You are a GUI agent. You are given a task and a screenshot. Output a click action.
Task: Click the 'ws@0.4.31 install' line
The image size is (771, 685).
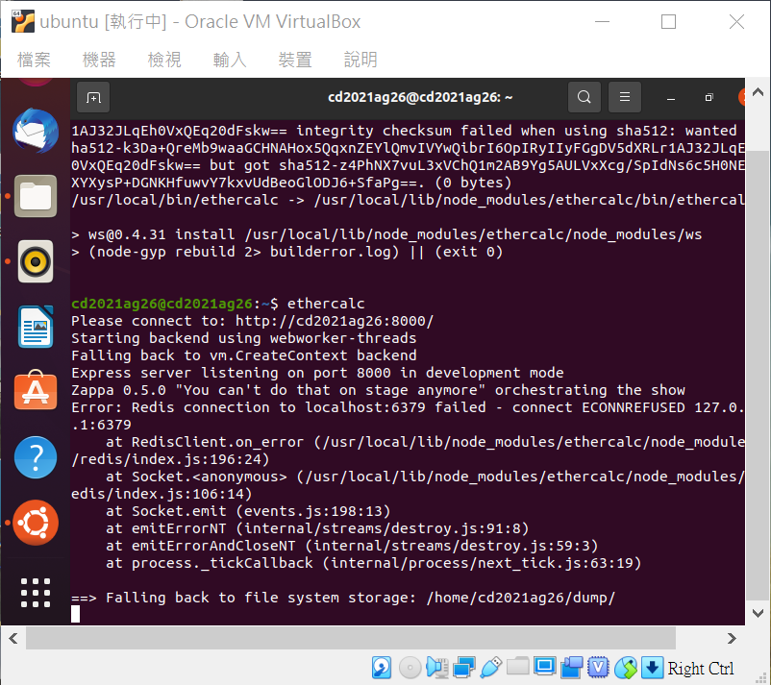click(x=386, y=234)
